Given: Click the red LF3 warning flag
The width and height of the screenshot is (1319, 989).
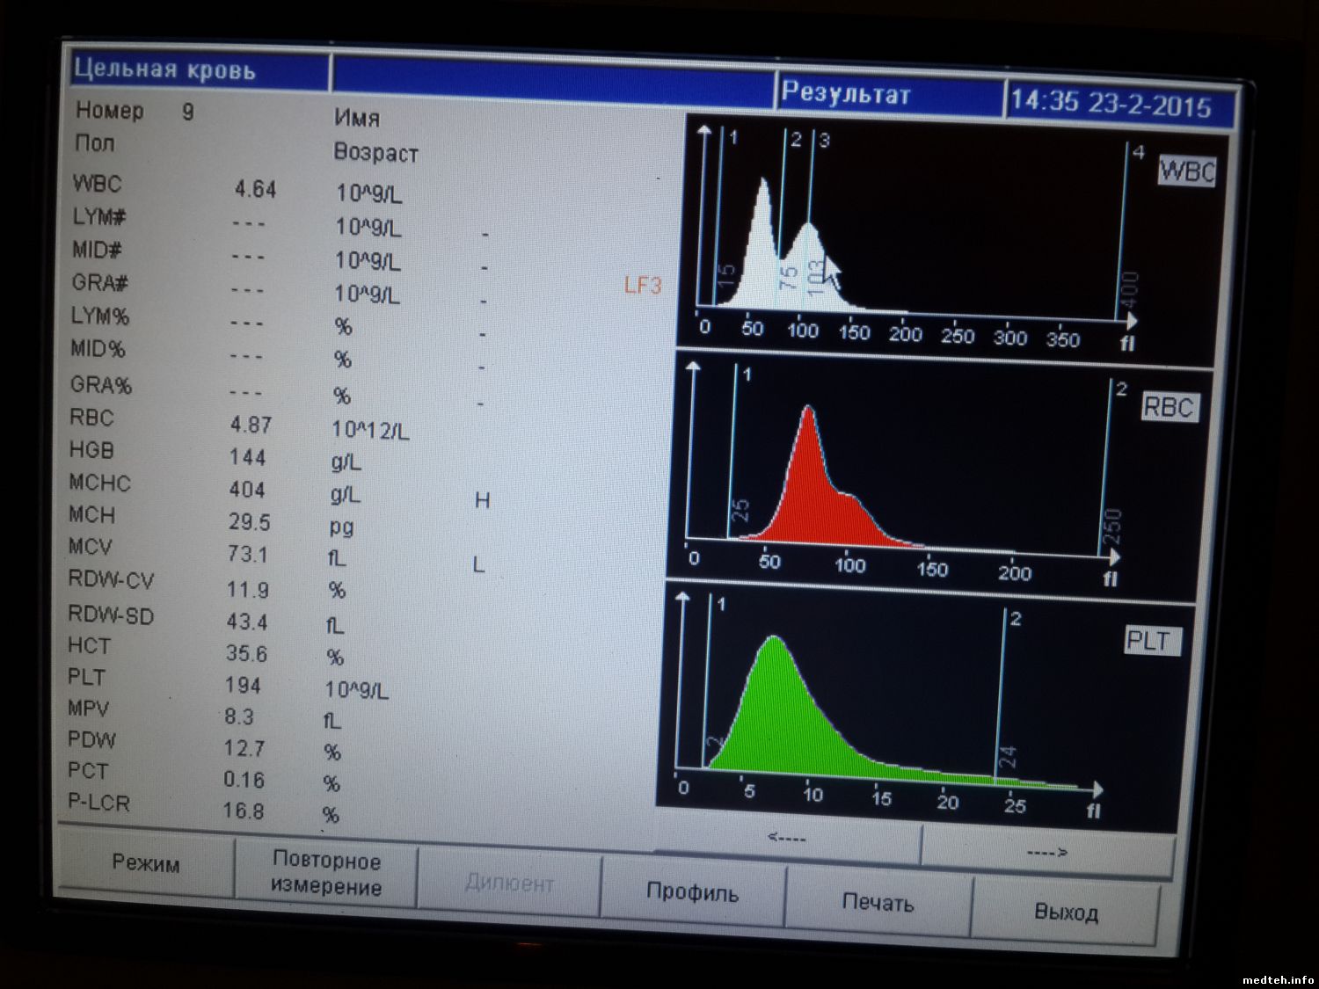Looking at the screenshot, I should pos(642,285).
